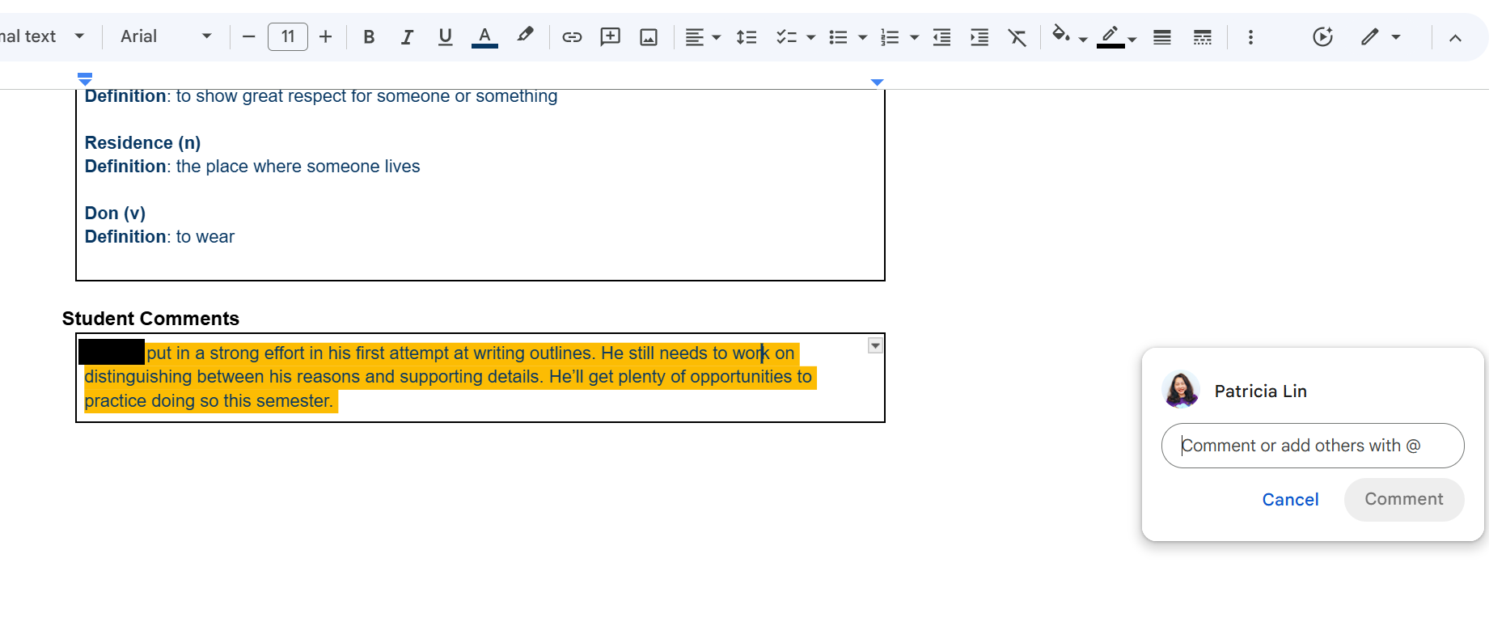Click the Comment submit button
This screenshot has height=626, width=1506.
coord(1403,500)
